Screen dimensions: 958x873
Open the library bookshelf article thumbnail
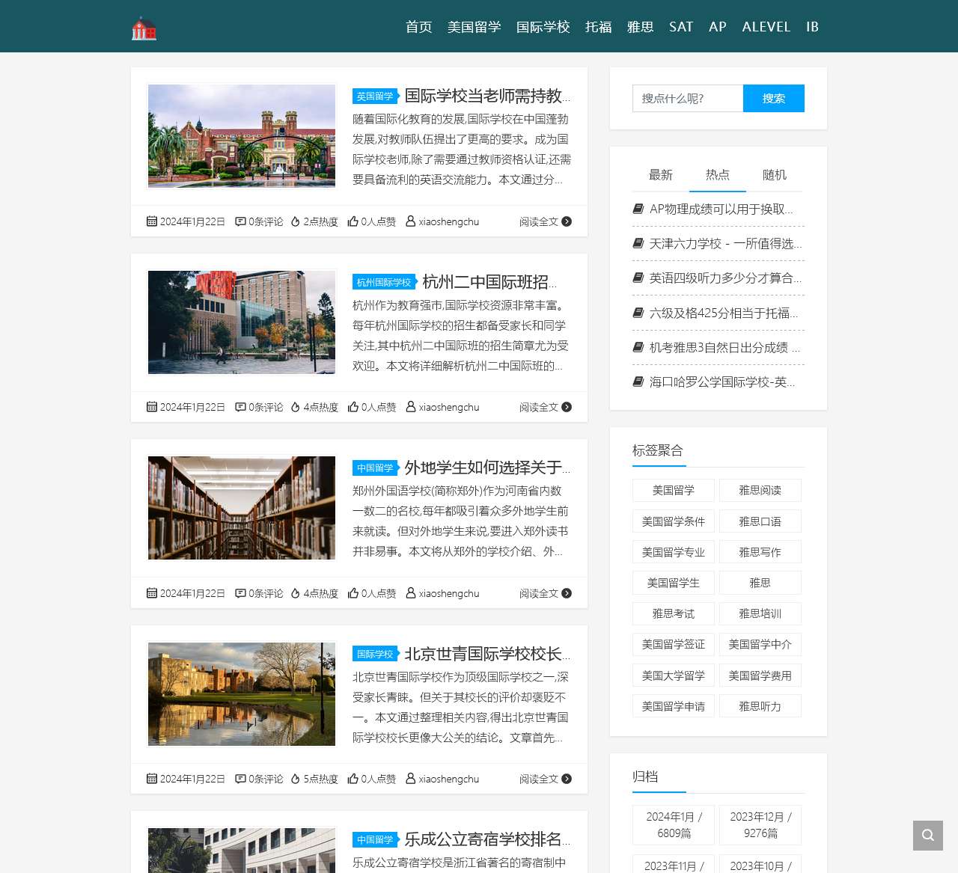242,508
